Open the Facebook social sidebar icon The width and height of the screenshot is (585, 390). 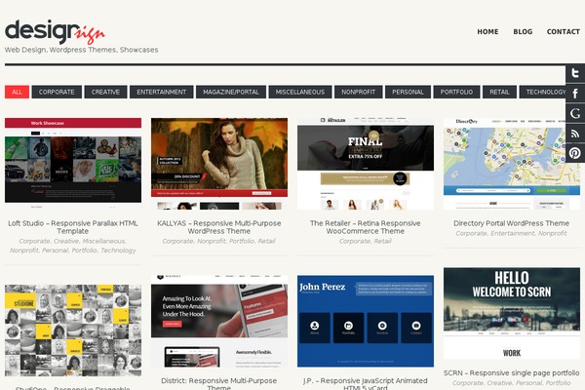[575, 93]
